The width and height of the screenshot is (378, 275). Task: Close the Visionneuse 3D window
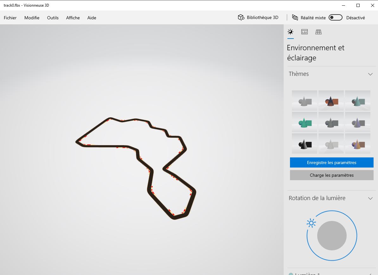point(372,5)
